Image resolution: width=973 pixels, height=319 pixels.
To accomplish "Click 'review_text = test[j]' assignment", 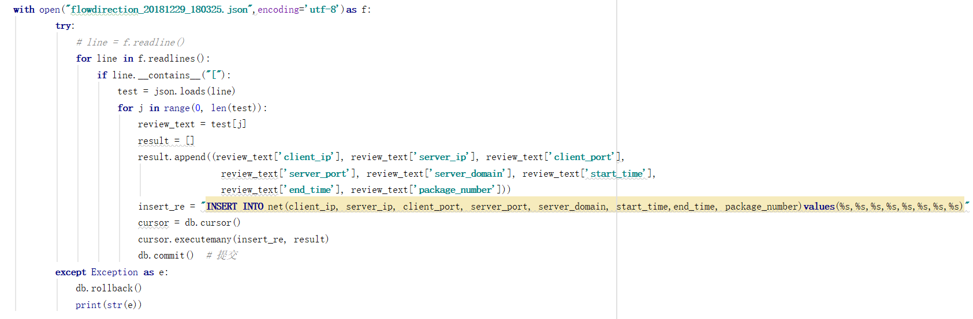I will [x=192, y=124].
